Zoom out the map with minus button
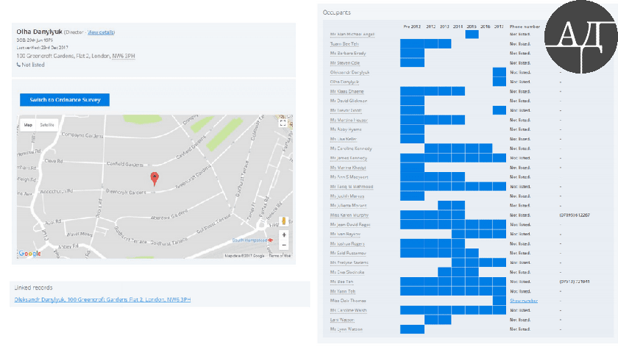The image size is (618, 347). click(284, 245)
